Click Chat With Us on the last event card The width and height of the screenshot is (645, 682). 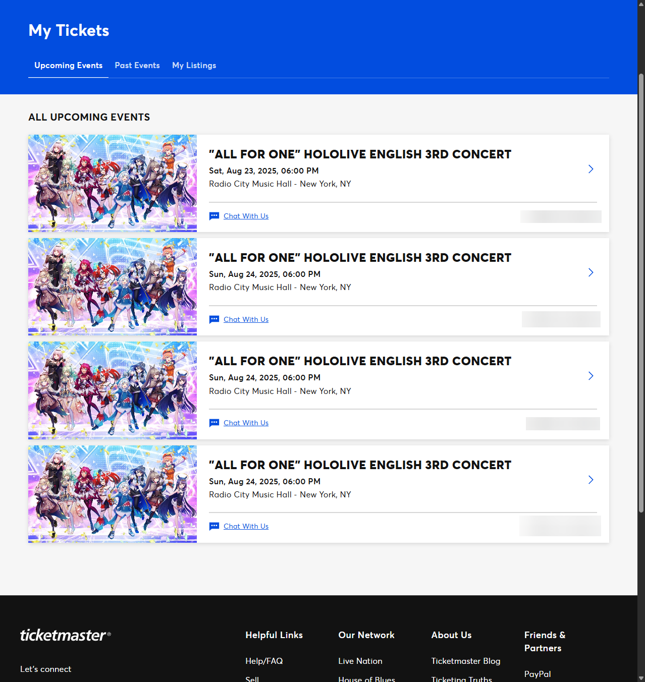(x=246, y=526)
